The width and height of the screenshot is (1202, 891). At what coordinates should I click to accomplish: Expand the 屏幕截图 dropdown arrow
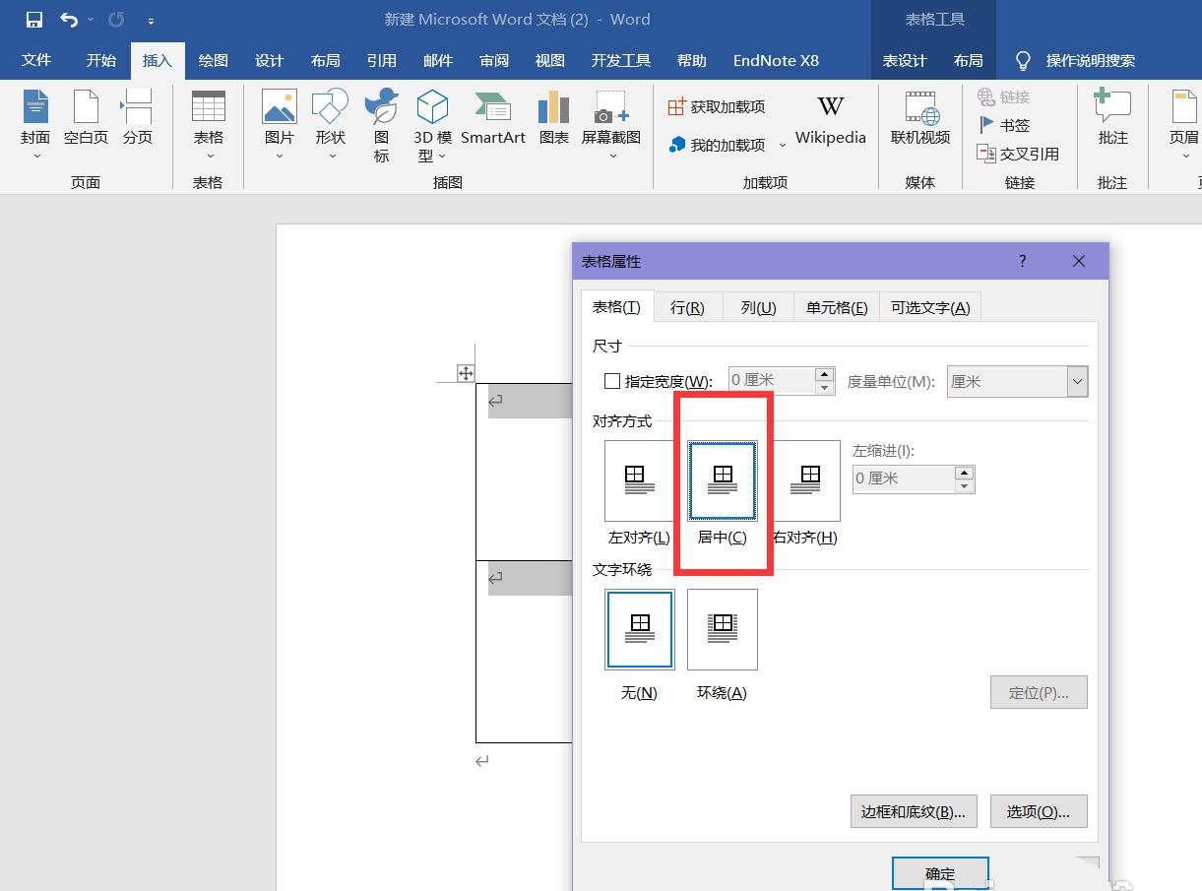tap(611, 156)
